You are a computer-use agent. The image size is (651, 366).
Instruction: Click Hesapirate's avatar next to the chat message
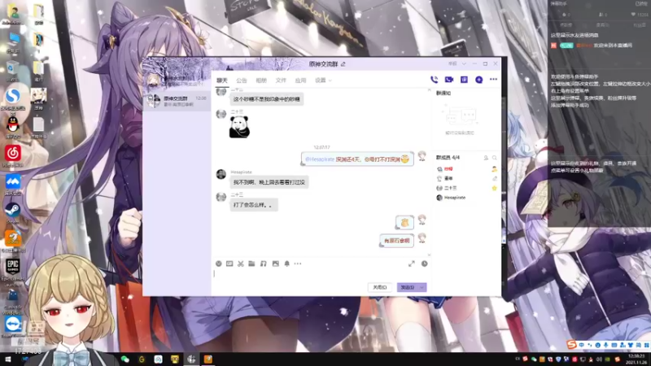pyautogui.click(x=221, y=174)
